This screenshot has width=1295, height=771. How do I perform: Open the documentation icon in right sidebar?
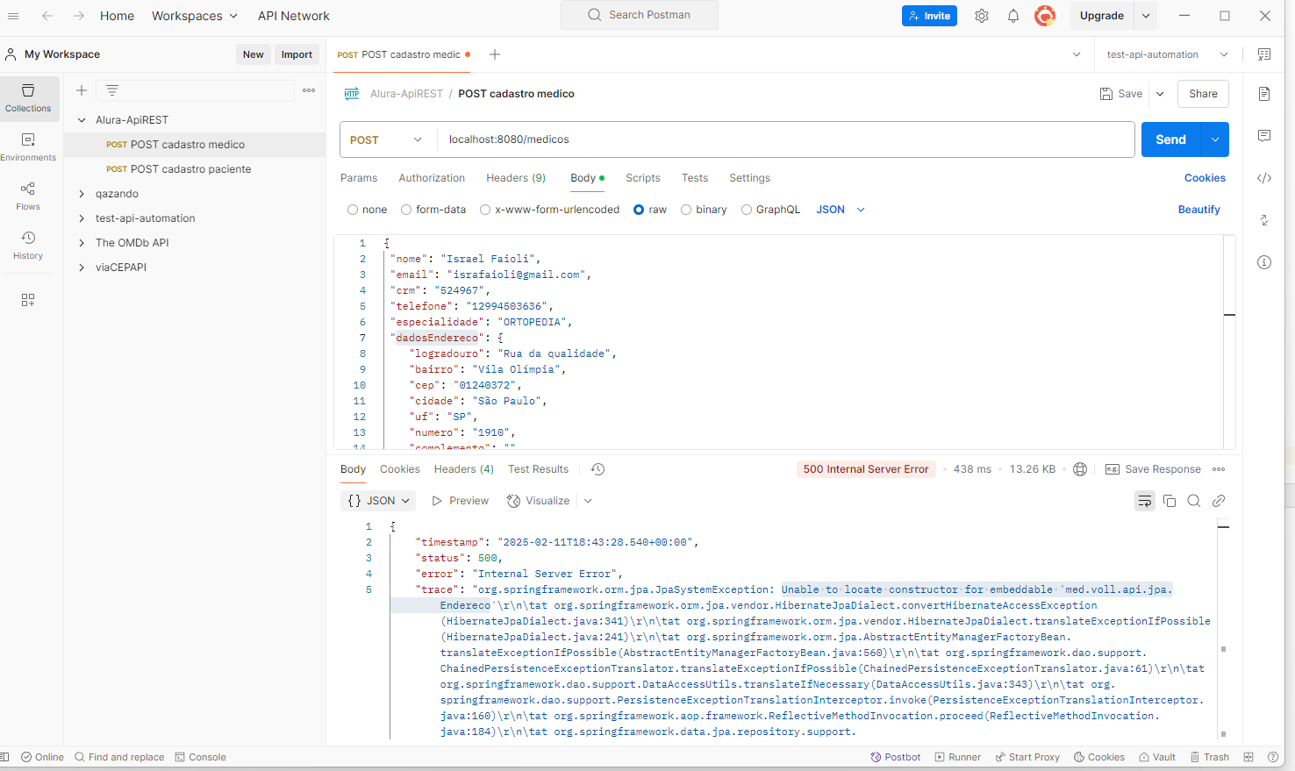1264,94
